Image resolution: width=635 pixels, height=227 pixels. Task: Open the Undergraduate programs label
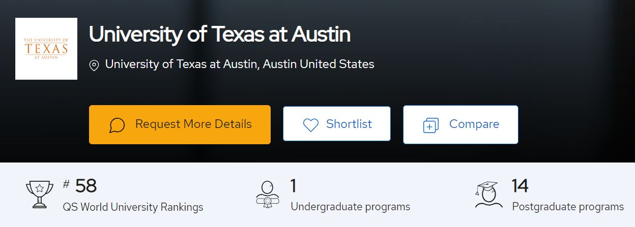click(350, 207)
